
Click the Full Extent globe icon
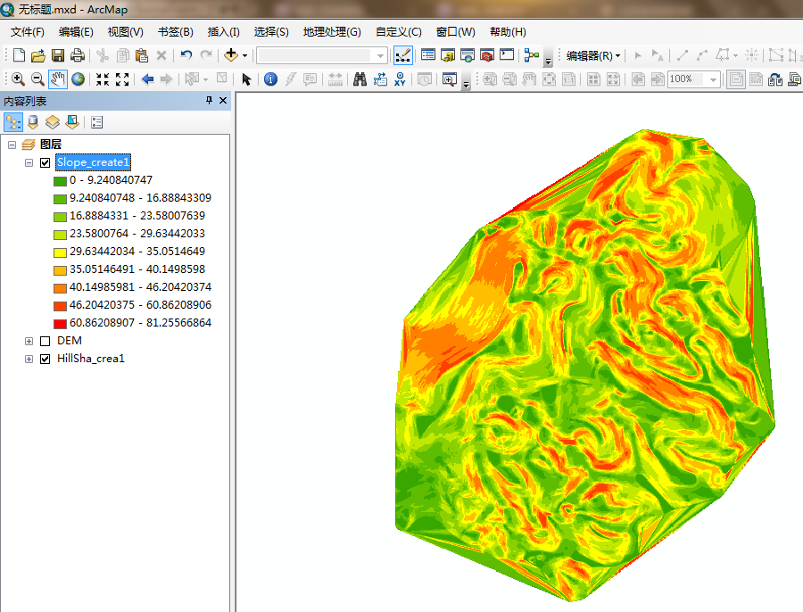click(79, 79)
